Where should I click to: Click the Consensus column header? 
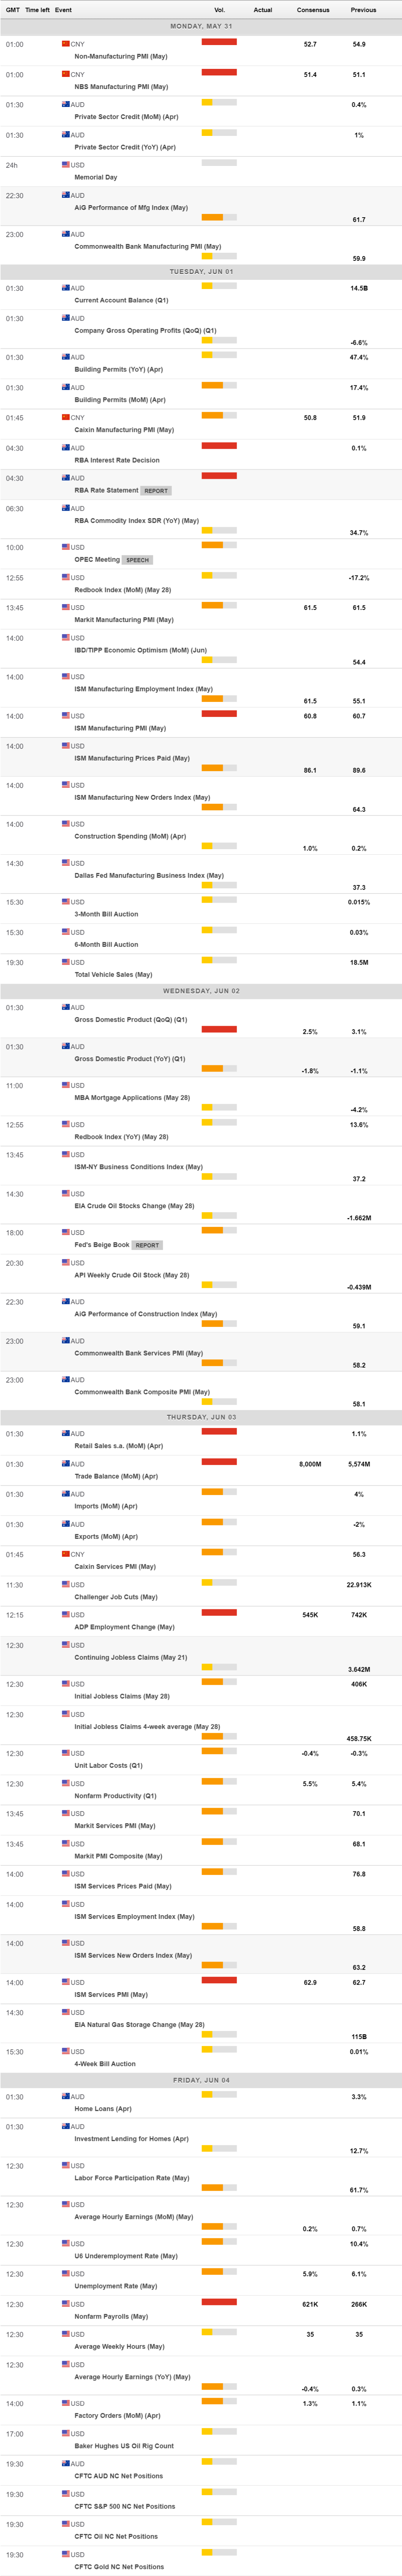point(313,10)
